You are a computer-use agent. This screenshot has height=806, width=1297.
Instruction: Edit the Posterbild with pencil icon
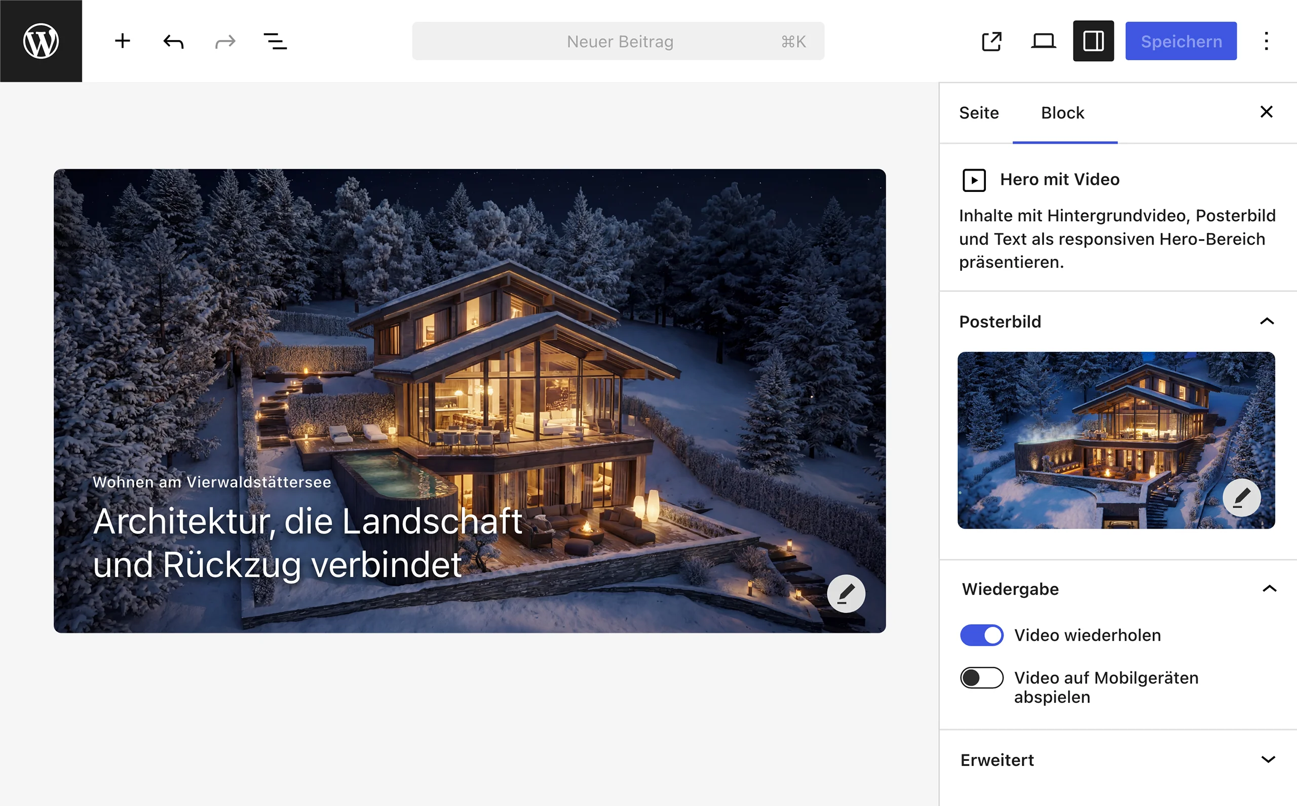tap(1242, 497)
